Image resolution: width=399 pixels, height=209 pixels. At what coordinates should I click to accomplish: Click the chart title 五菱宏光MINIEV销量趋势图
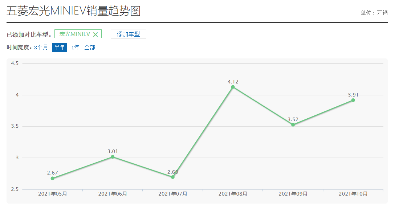[x=74, y=11]
